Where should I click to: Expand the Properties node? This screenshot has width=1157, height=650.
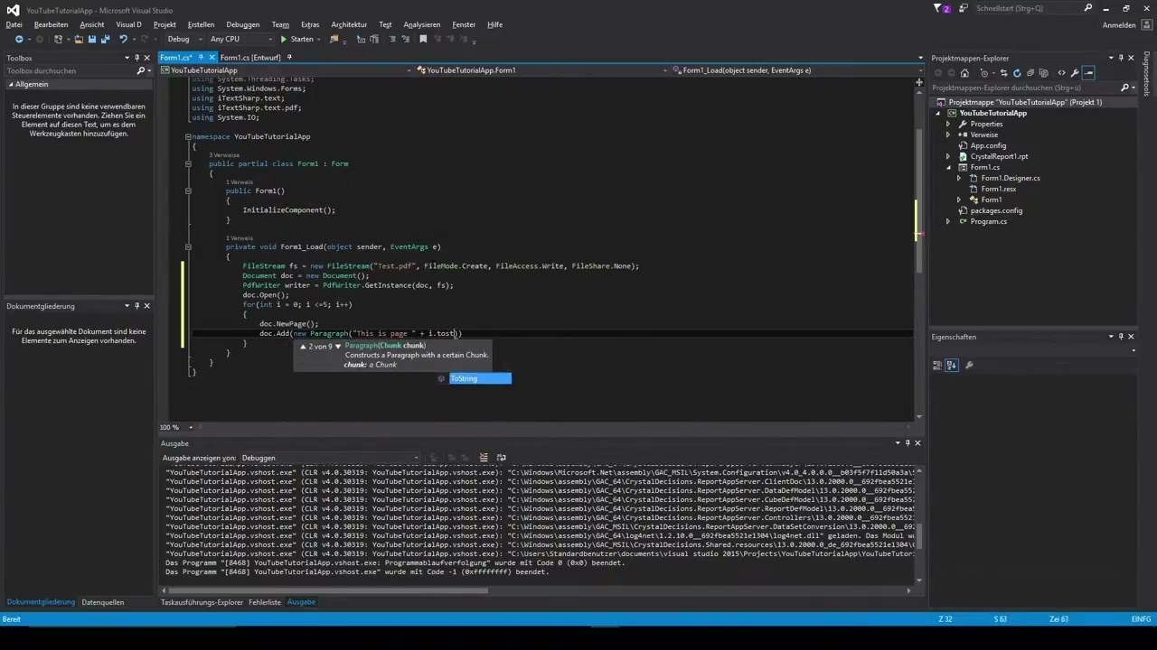pyautogui.click(x=948, y=124)
